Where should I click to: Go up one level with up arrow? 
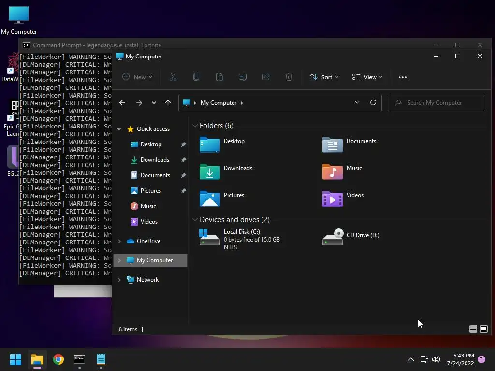(168, 103)
